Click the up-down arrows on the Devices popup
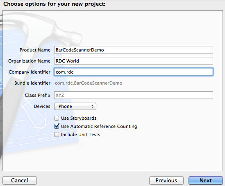 click(92, 106)
